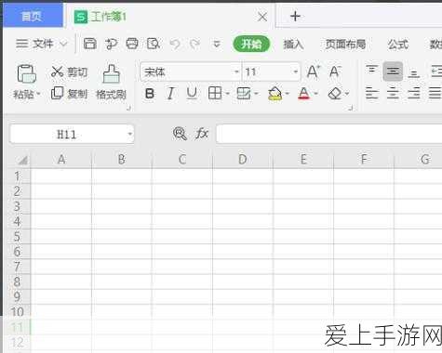
Task: Decrease font size with A- icon
Action: click(335, 72)
